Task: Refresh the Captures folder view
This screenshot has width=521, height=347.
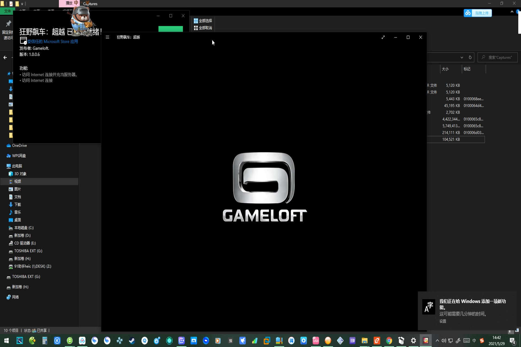Action: click(x=470, y=57)
